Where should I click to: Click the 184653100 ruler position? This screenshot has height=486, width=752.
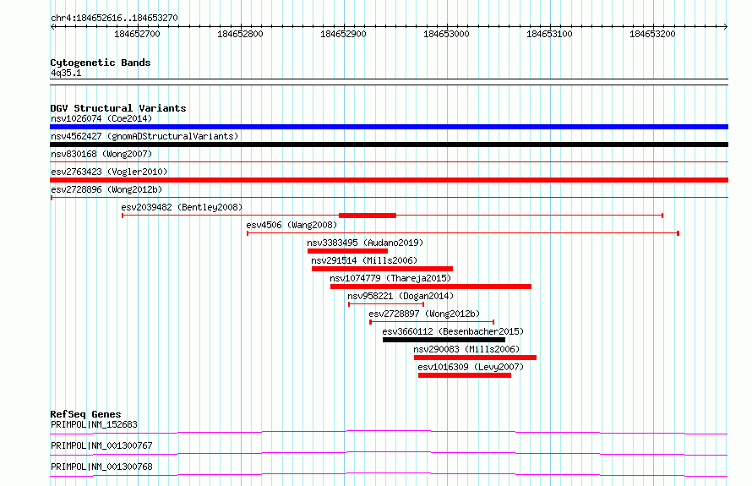point(549,34)
